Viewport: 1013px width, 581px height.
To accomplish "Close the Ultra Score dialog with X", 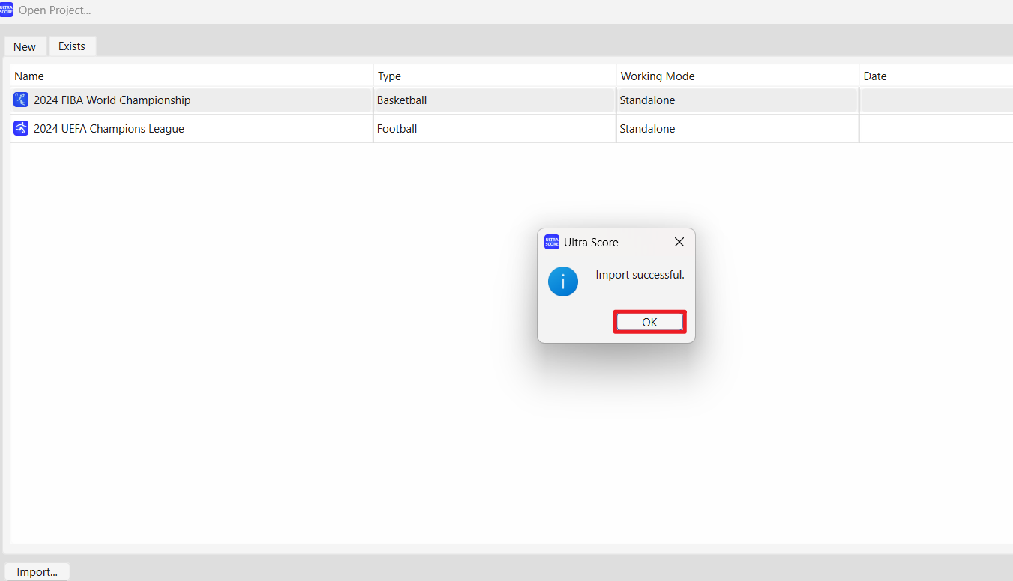I will 679,242.
